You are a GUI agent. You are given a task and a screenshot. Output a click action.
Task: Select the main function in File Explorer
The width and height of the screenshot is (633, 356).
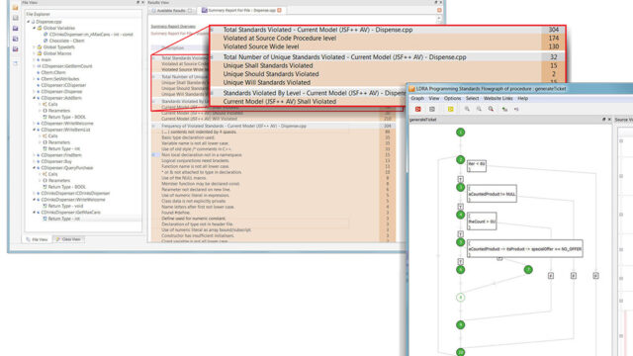[x=46, y=59]
